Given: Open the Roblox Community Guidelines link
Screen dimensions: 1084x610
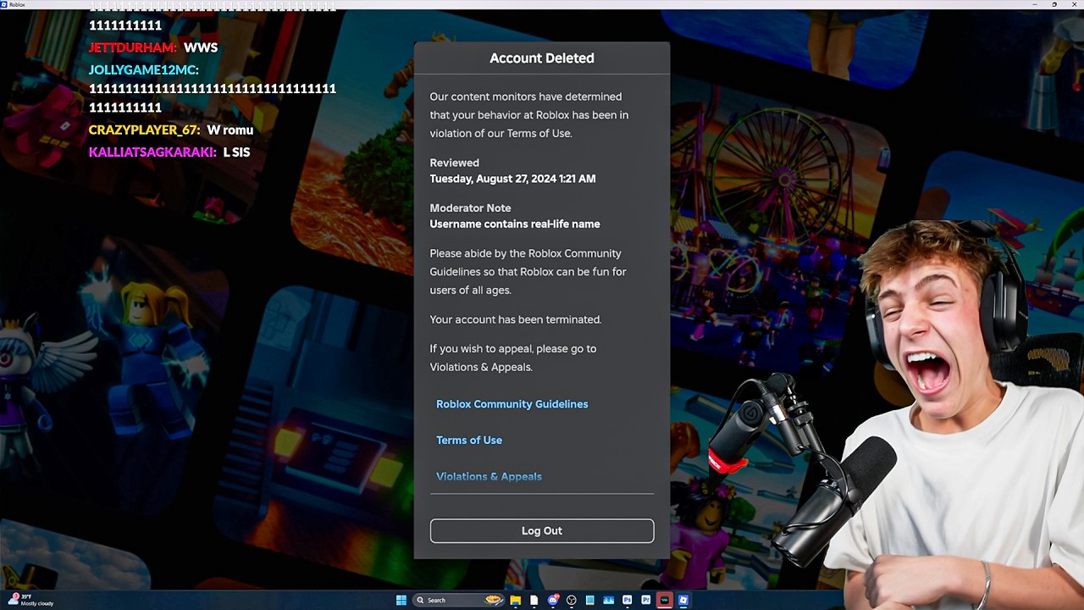Looking at the screenshot, I should click(x=512, y=404).
